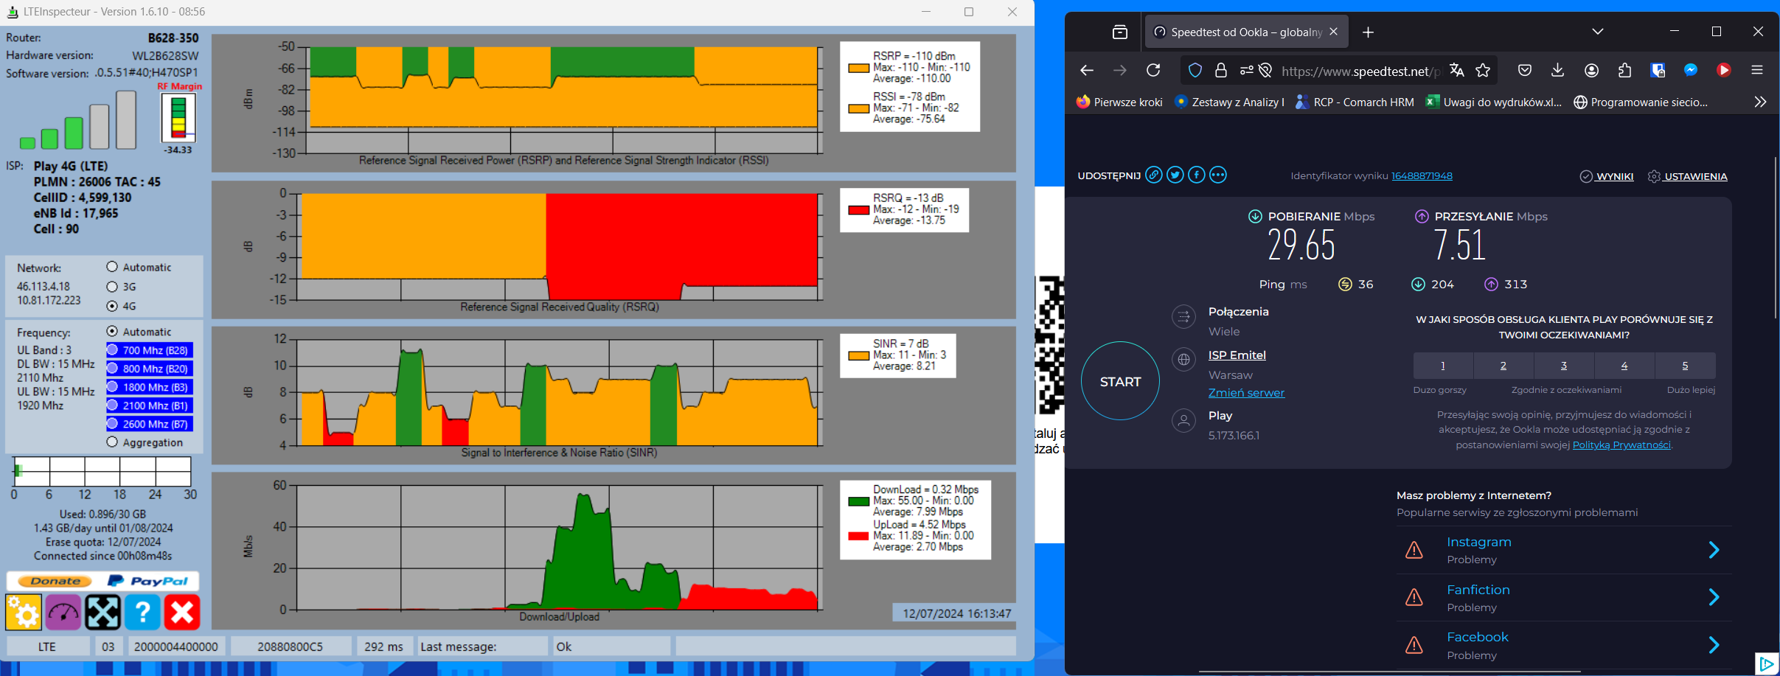Switch to the Speedtest od Ookla tab
Screen dimensions: 1780x676
[1246, 32]
